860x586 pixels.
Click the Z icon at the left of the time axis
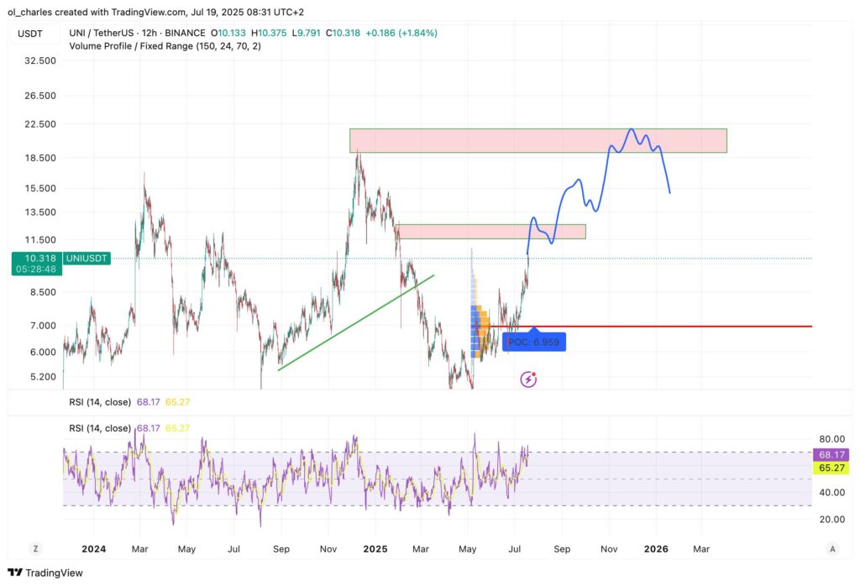tap(35, 548)
